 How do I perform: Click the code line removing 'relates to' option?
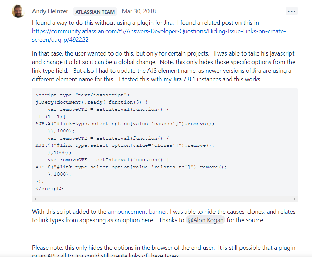click(131, 167)
